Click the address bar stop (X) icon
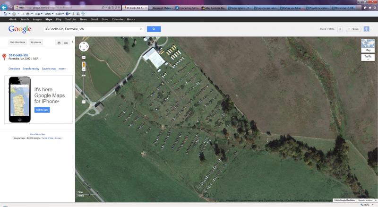Viewport: 378px width, 207px height. tap(119, 8)
